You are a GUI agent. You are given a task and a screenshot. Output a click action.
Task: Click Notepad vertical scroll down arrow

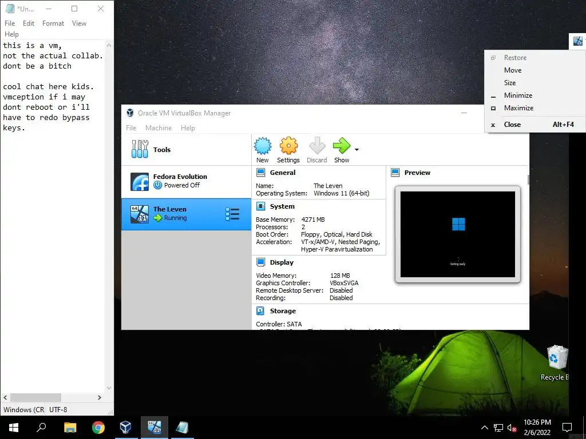tap(109, 388)
